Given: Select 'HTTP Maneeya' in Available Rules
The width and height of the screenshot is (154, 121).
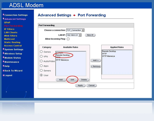Looking at the screenshot, I should click(x=62, y=60).
